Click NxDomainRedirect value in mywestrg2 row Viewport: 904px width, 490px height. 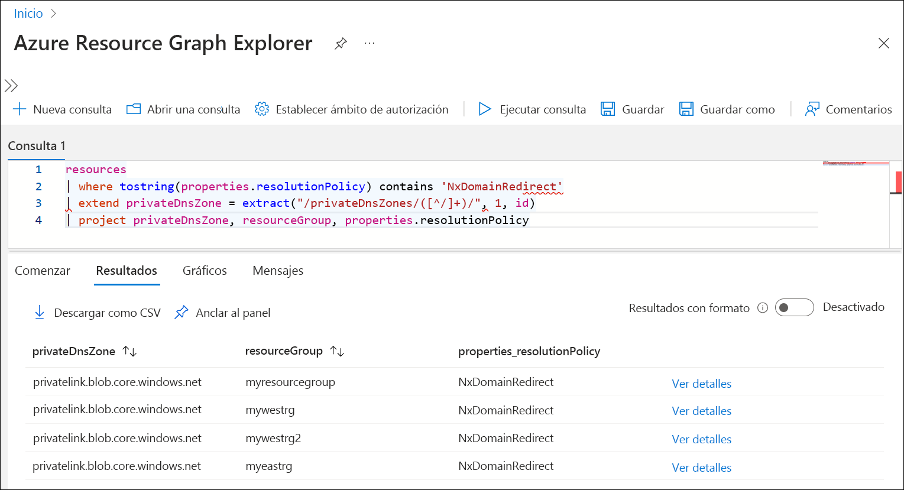point(506,438)
